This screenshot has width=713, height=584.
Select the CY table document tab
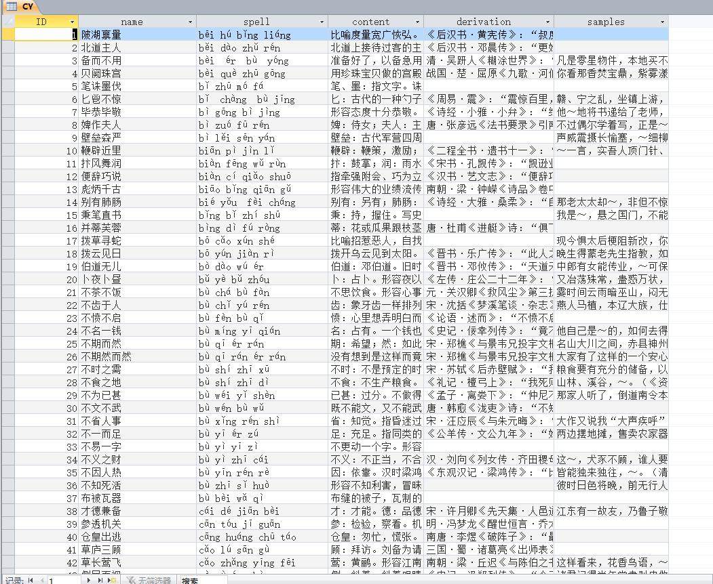point(27,6)
